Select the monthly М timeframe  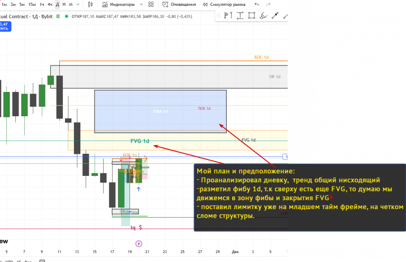(71, 4)
